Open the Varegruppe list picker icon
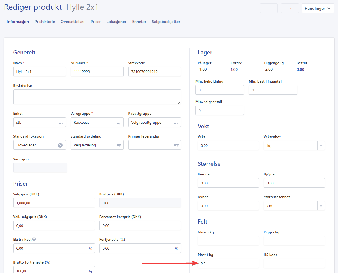338x273 pixels. click(x=119, y=123)
